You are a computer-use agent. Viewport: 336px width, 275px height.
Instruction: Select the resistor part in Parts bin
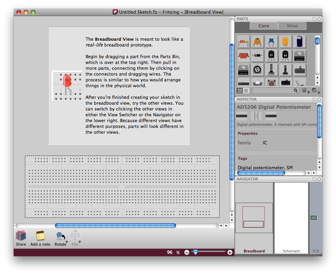pyautogui.click(x=243, y=41)
